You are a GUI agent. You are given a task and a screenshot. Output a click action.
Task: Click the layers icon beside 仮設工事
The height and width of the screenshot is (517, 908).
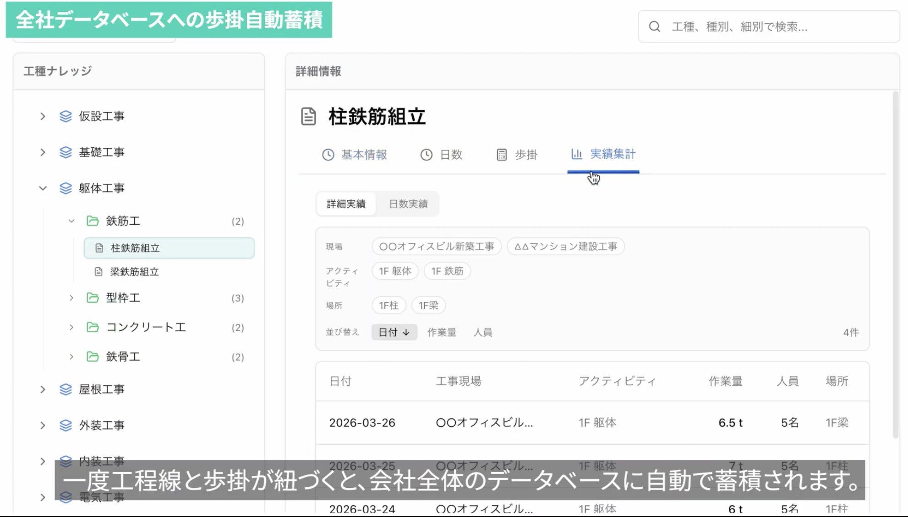(x=66, y=116)
